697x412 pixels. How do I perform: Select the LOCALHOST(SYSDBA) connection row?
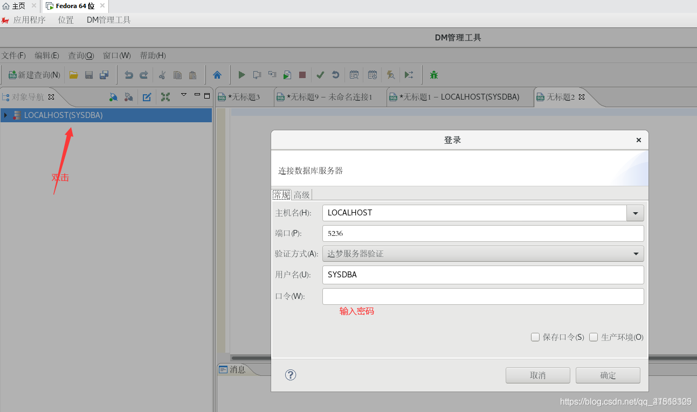click(x=106, y=115)
